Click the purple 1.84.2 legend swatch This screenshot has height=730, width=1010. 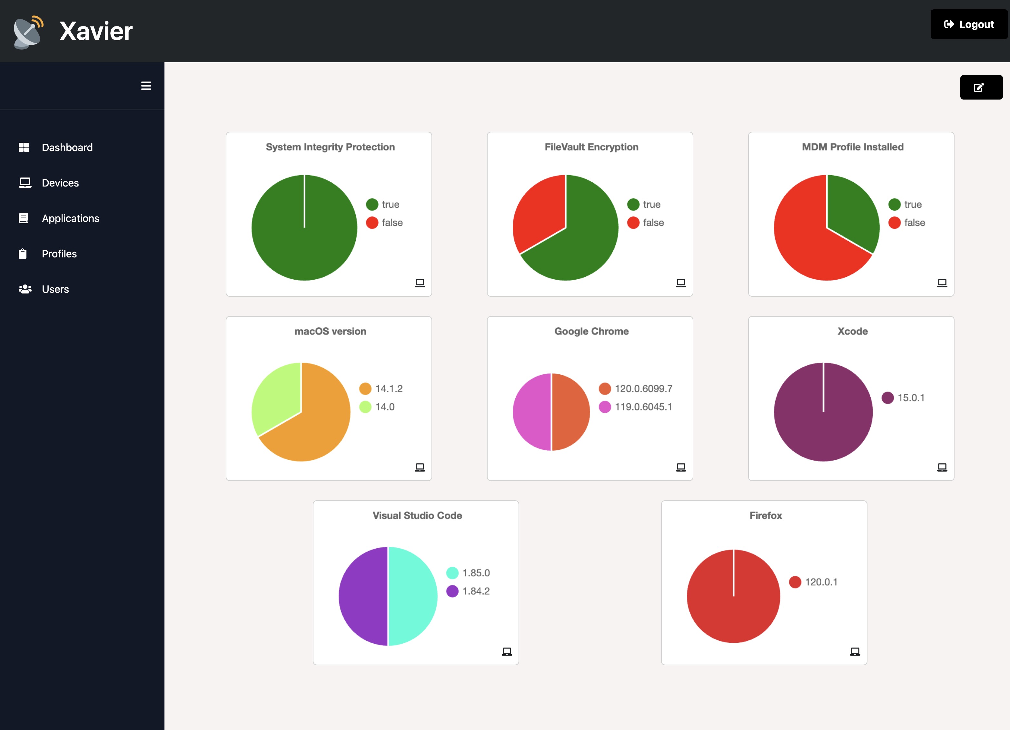tap(452, 591)
